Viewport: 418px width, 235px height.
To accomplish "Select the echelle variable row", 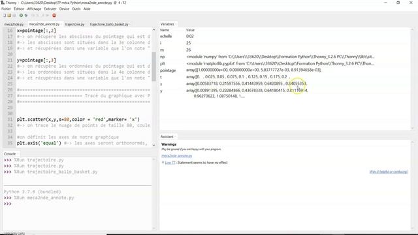I will click(x=285, y=37).
